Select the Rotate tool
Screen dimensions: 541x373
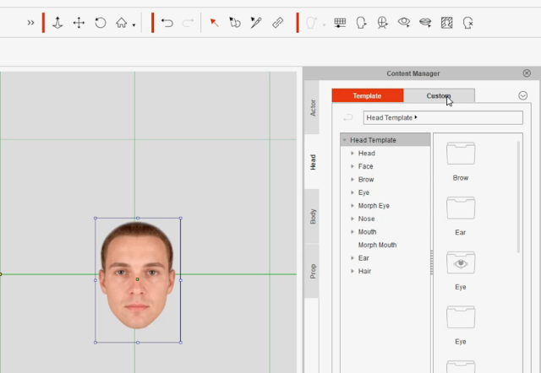click(x=101, y=23)
